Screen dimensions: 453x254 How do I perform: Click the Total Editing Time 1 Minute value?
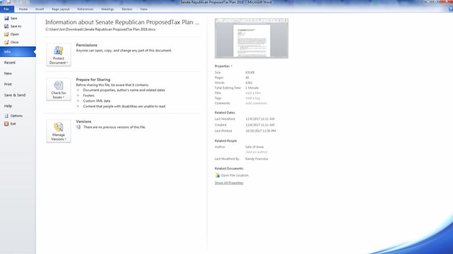[252, 88]
